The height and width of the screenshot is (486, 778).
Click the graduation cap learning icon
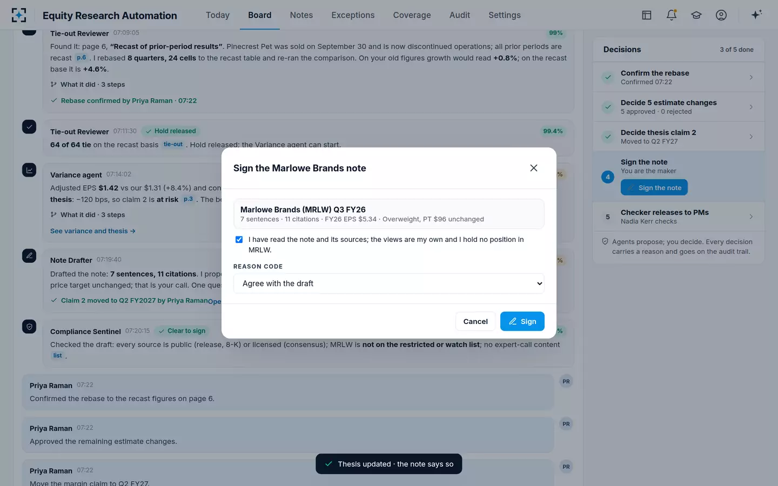click(696, 15)
